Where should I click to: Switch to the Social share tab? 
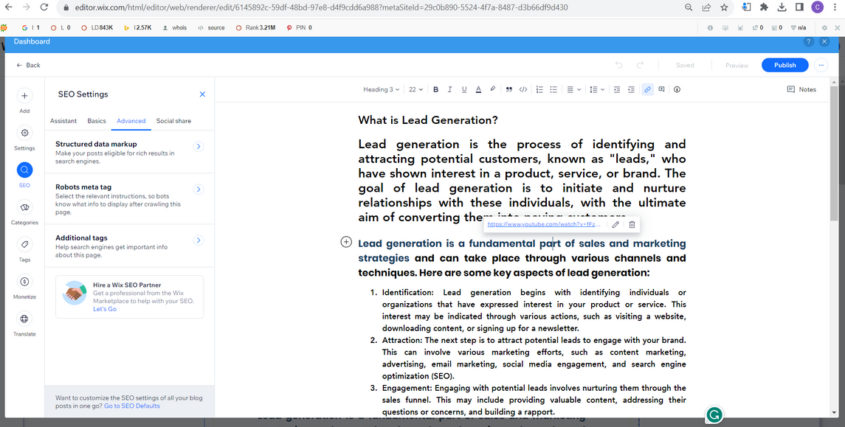tap(173, 121)
